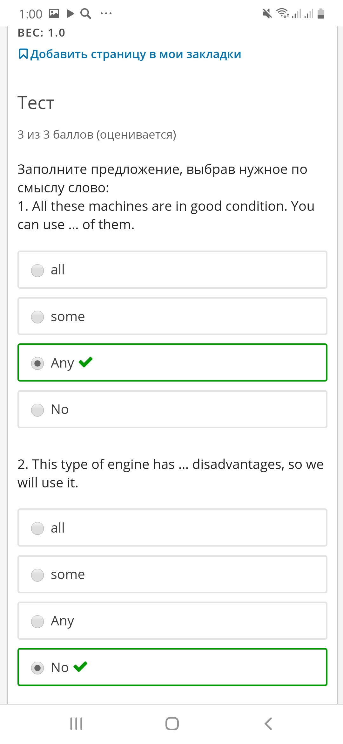Select 'Any' radio for question 2
Screen dimensions: 343x744
(37, 621)
